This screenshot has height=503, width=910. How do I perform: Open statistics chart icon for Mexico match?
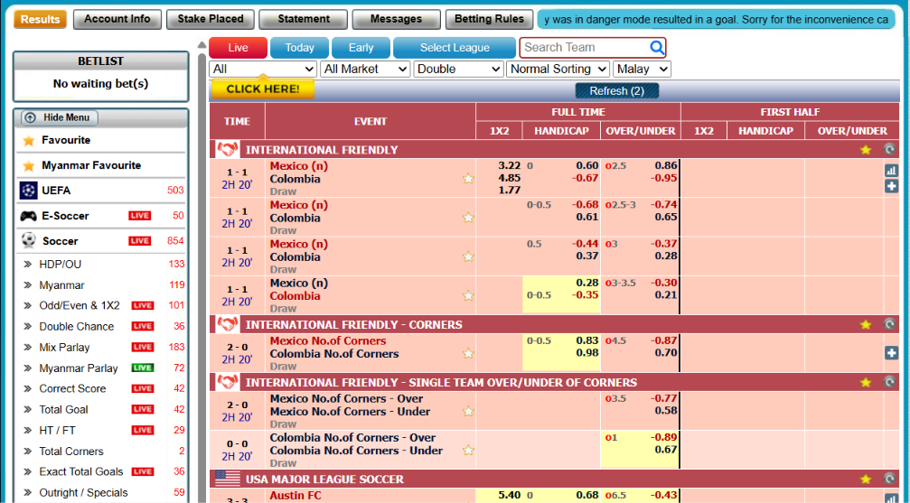point(891,171)
